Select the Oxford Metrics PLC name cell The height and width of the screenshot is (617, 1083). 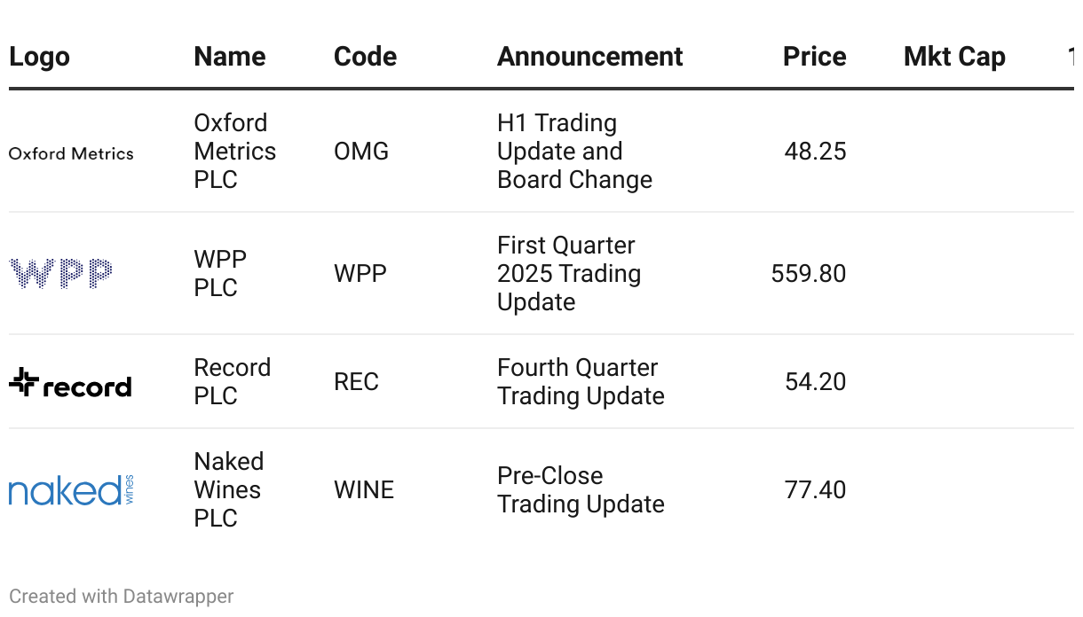pos(235,152)
